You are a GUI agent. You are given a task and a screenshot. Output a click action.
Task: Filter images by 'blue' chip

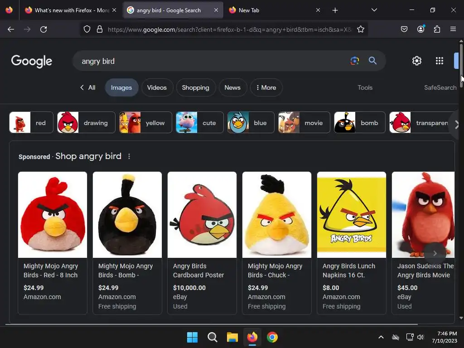(251, 122)
